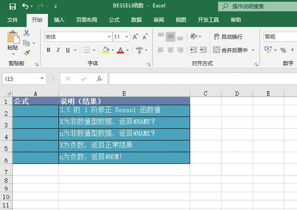Click the Increase Indent icon
This screenshot has width=297, height=210.
tap(203, 50)
